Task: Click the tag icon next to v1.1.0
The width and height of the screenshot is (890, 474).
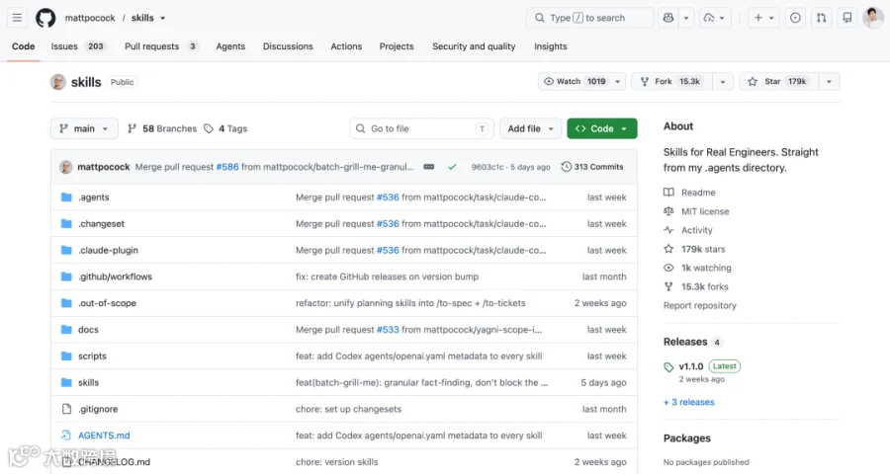Action: coord(668,366)
